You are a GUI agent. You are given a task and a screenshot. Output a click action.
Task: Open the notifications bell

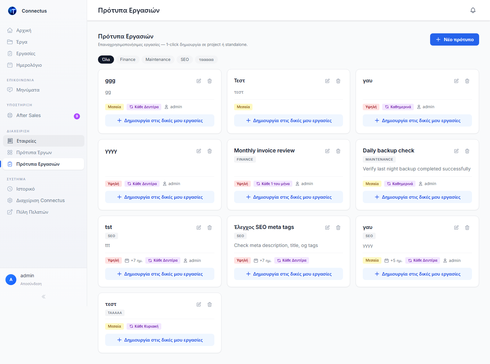(x=473, y=10)
